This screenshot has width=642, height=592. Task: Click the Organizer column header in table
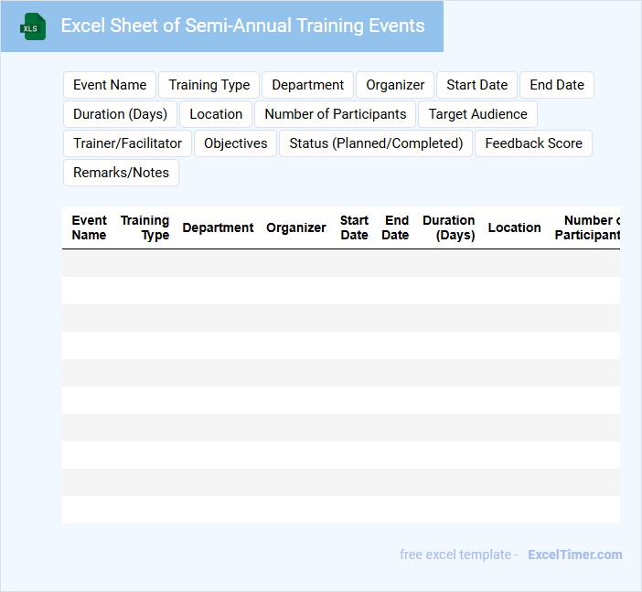[295, 227]
